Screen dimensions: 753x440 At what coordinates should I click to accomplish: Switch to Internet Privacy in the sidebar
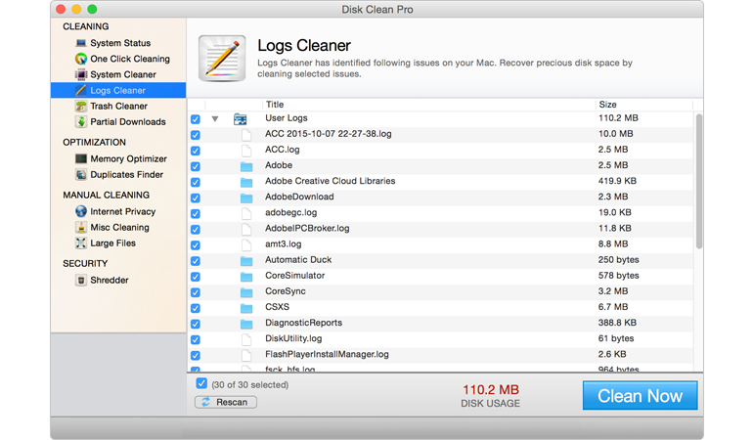tap(122, 211)
